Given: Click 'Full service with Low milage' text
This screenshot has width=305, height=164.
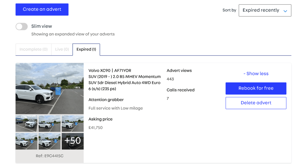Looking at the screenshot, I should pyautogui.click(x=116, y=108).
